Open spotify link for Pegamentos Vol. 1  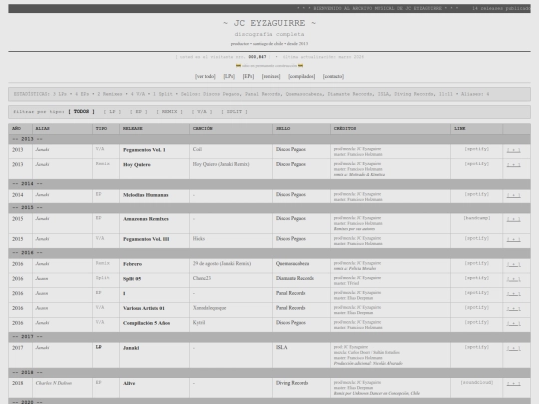477,149
